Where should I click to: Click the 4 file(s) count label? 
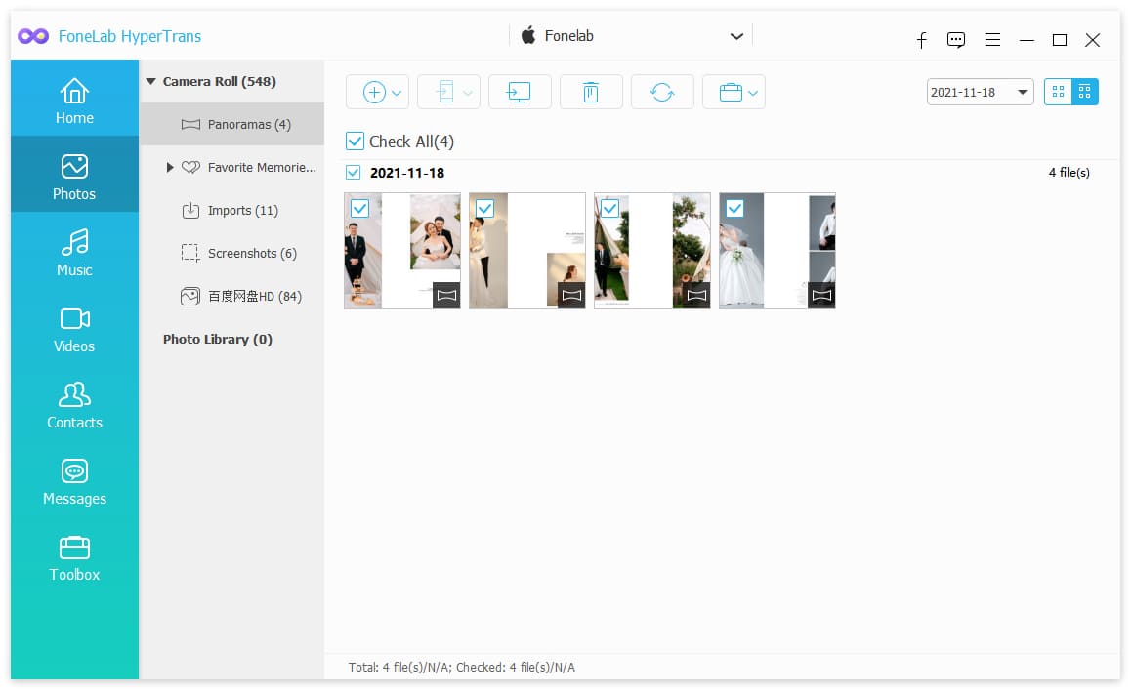coord(1070,172)
